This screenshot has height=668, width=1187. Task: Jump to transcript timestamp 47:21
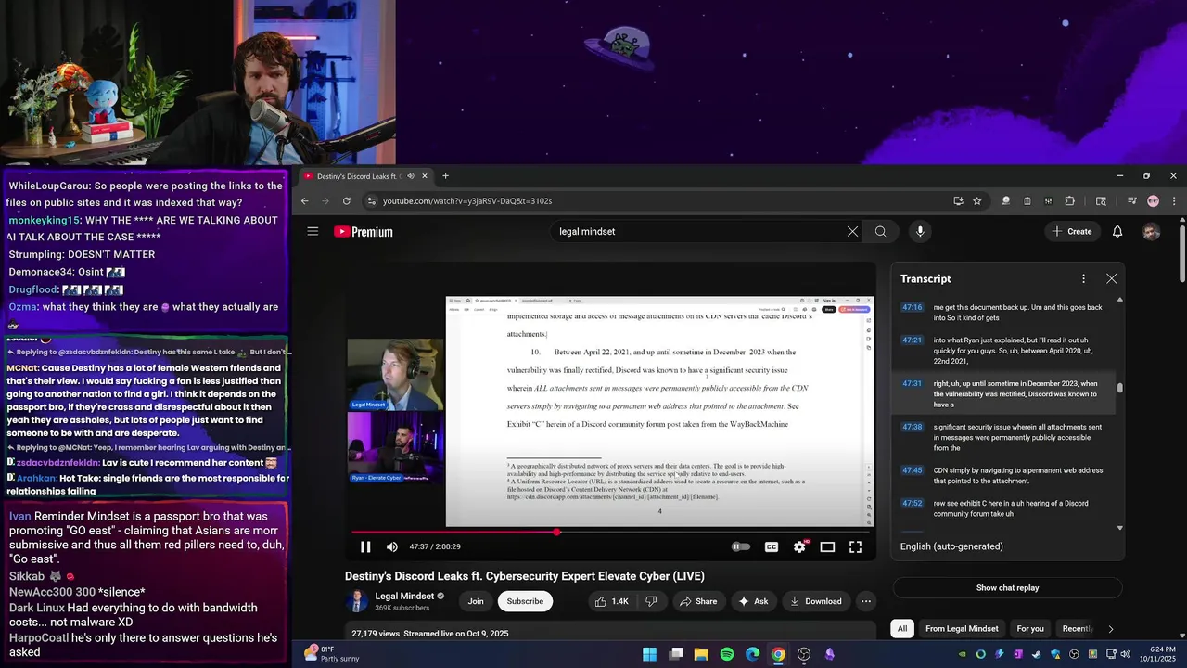click(913, 340)
